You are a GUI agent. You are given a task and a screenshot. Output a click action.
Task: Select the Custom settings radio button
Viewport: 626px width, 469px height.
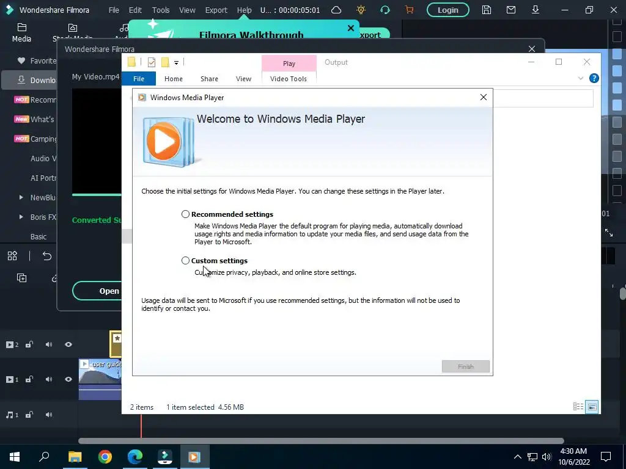click(x=185, y=260)
